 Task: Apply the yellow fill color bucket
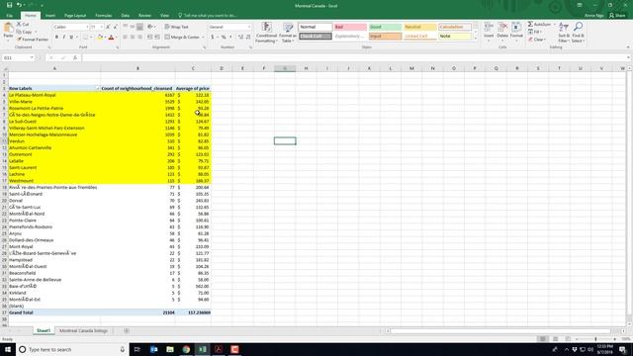pos(100,38)
